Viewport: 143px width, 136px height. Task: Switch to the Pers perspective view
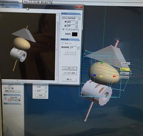26,2
